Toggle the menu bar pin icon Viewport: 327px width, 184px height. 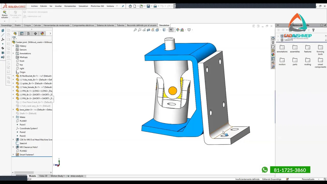pos(123,6)
